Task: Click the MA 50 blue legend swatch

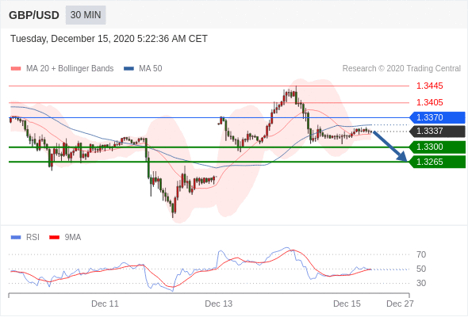Action: click(x=129, y=69)
